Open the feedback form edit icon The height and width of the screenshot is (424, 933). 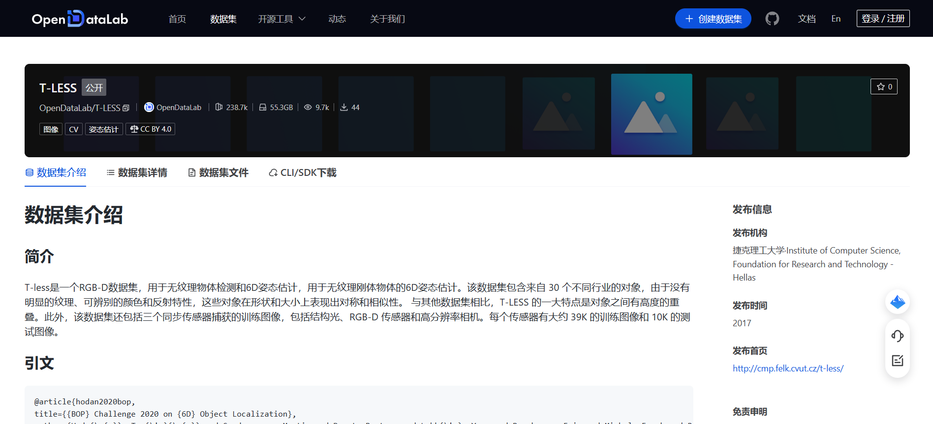click(x=898, y=361)
